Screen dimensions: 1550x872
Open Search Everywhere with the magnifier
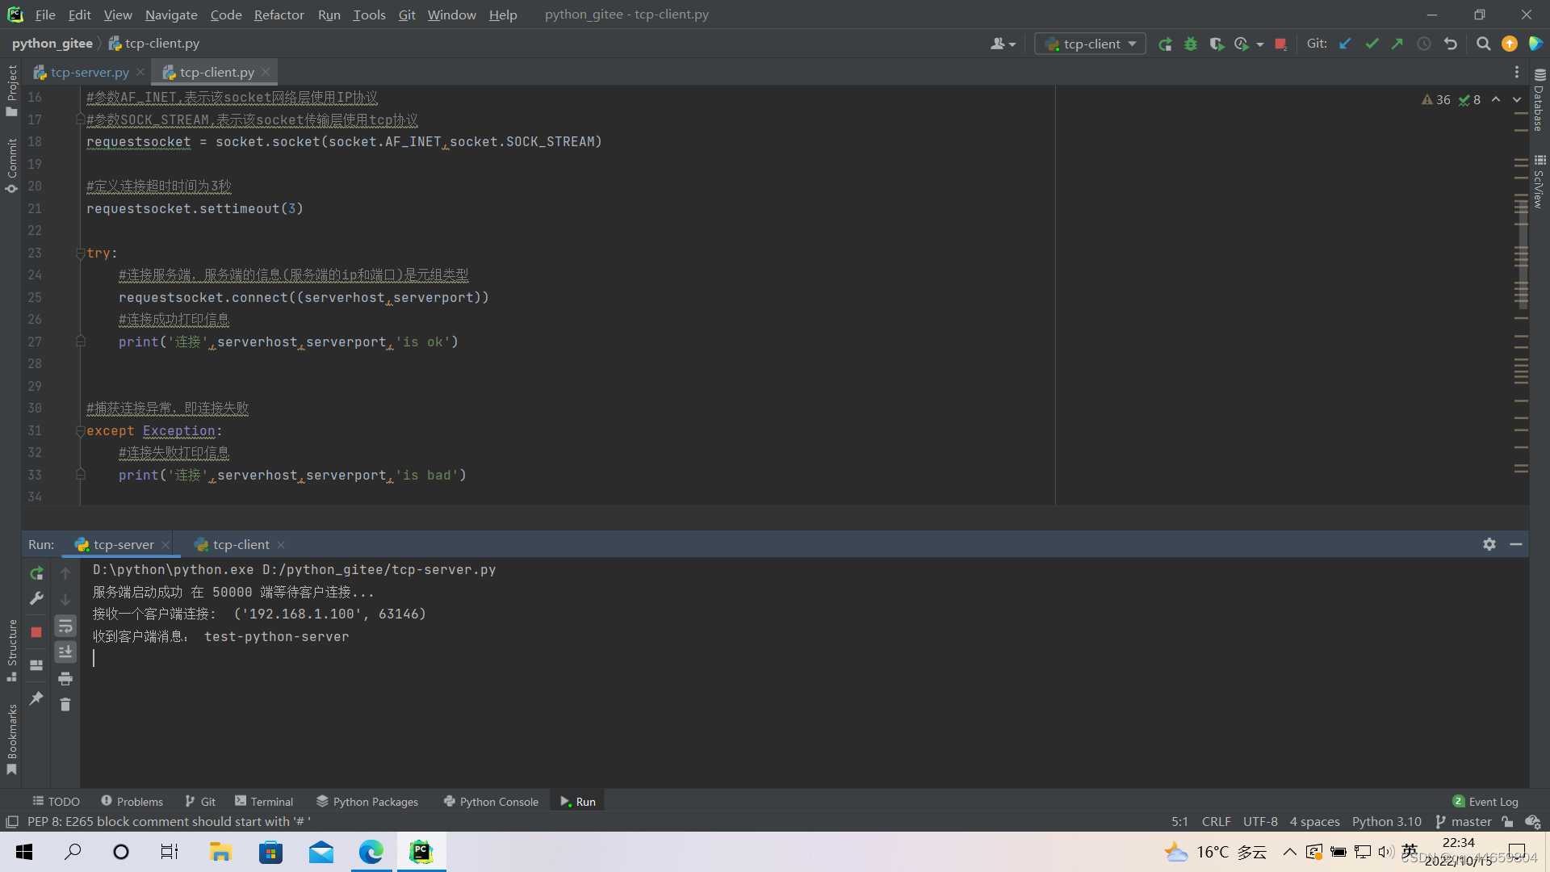tap(1483, 44)
